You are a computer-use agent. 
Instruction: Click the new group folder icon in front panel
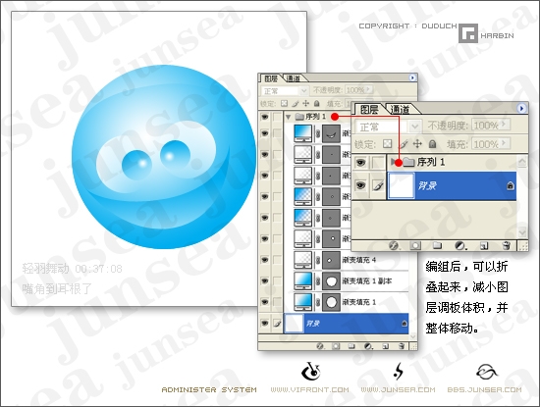coord(437,245)
